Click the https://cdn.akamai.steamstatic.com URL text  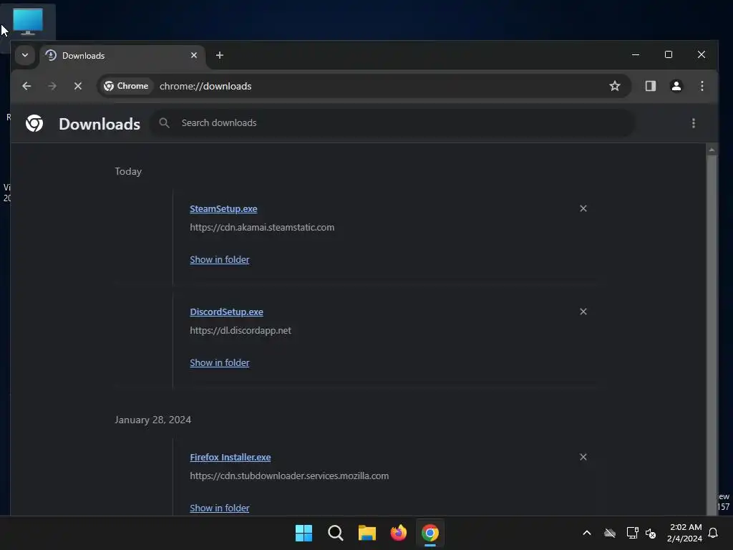(262, 227)
